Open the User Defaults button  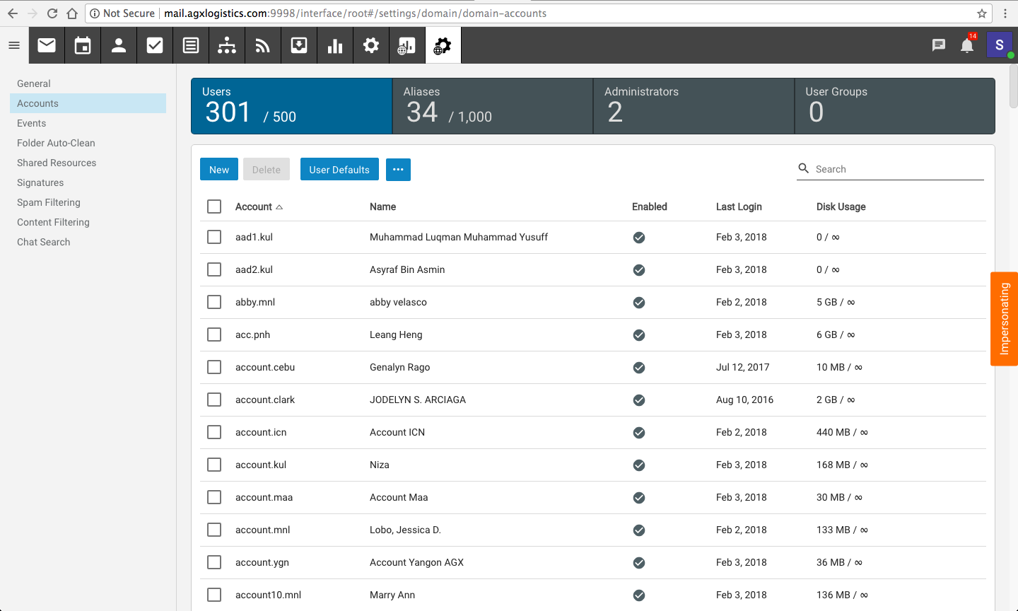[339, 170]
